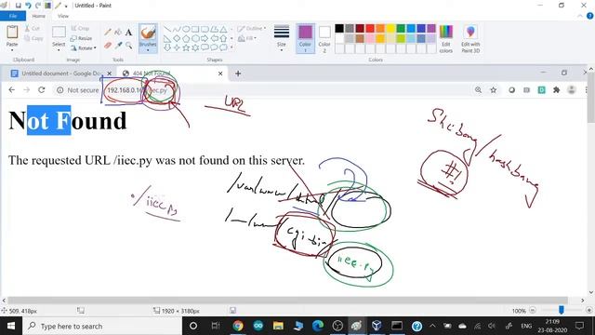595x335 pixels.
Task: Choose the Right triangle shape
Action: pyautogui.click(x=167, y=38)
